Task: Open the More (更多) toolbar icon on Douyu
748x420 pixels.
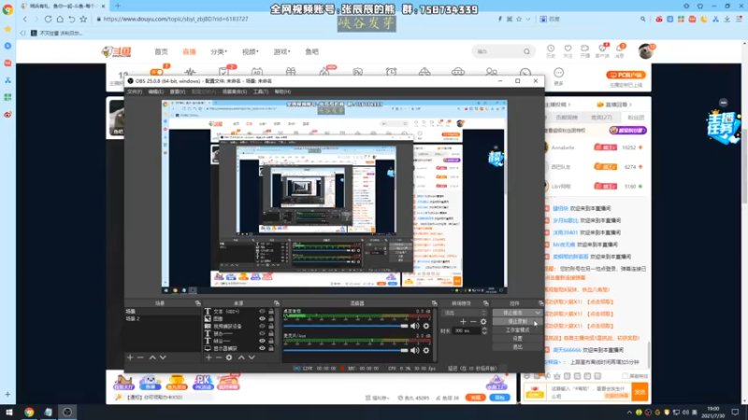Action: tap(558, 73)
